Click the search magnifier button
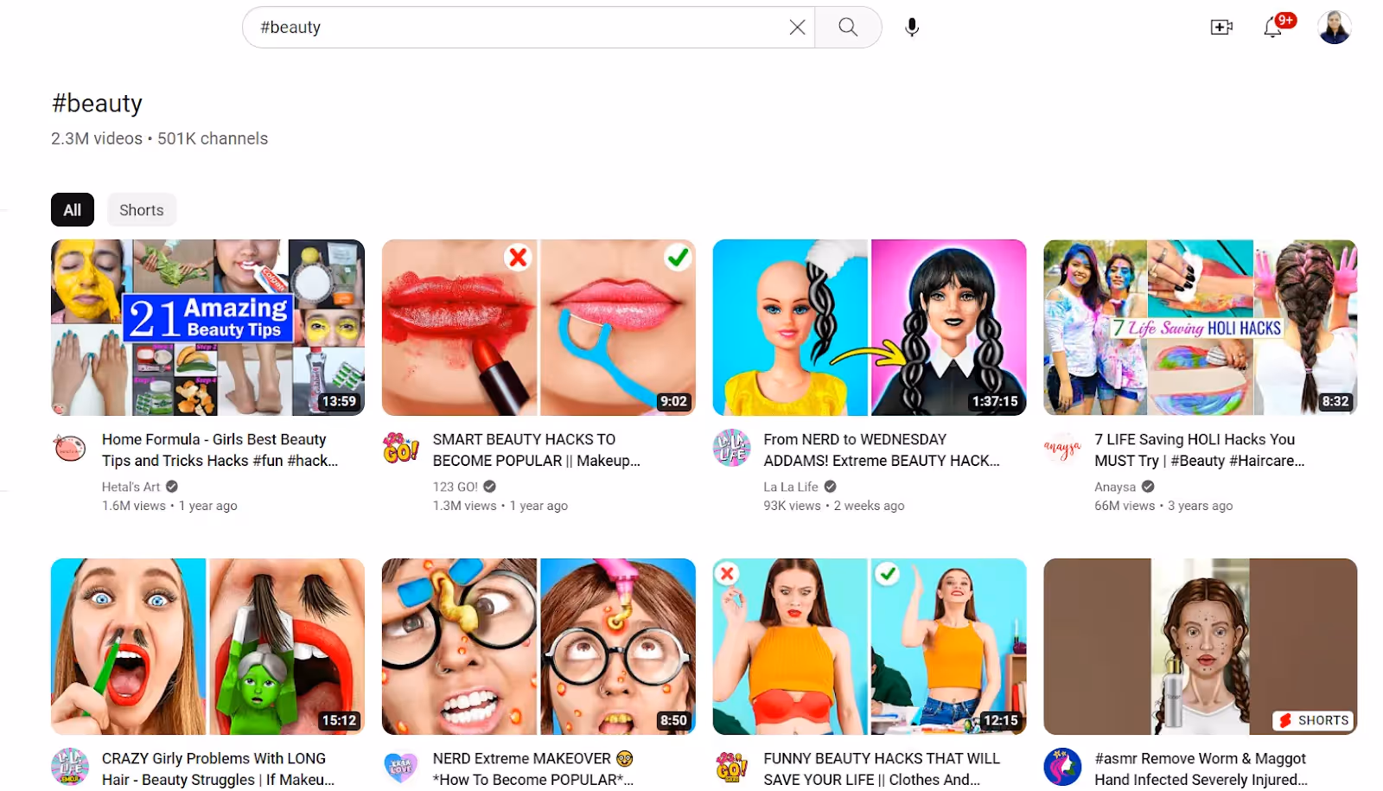The height and width of the screenshot is (791, 1383). [848, 28]
